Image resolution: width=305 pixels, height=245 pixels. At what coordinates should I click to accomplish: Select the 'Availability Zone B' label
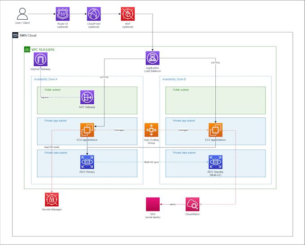pyautogui.click(x=174, y=79)
